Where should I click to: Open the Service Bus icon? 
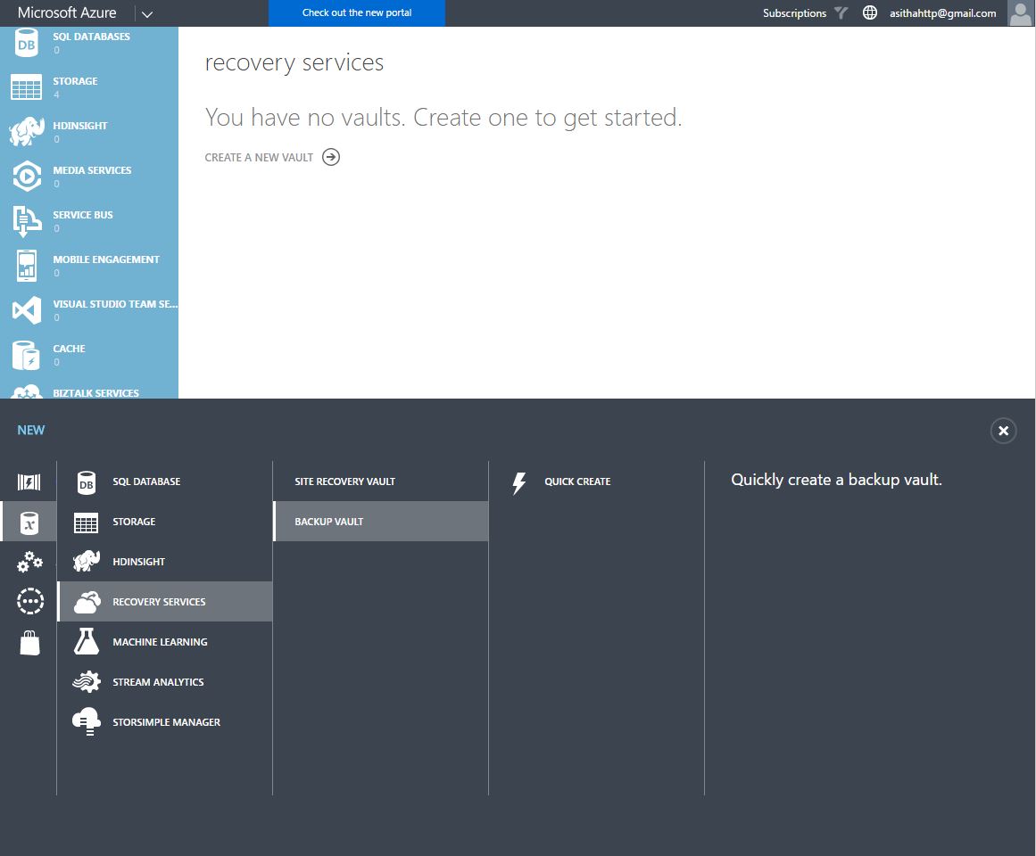[27, 221]
